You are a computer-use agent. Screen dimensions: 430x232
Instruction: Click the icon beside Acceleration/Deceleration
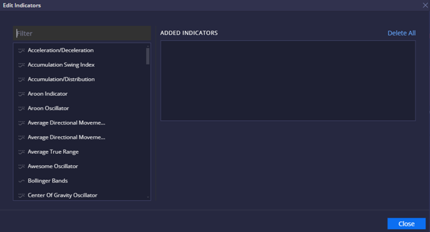click(21, 51)
